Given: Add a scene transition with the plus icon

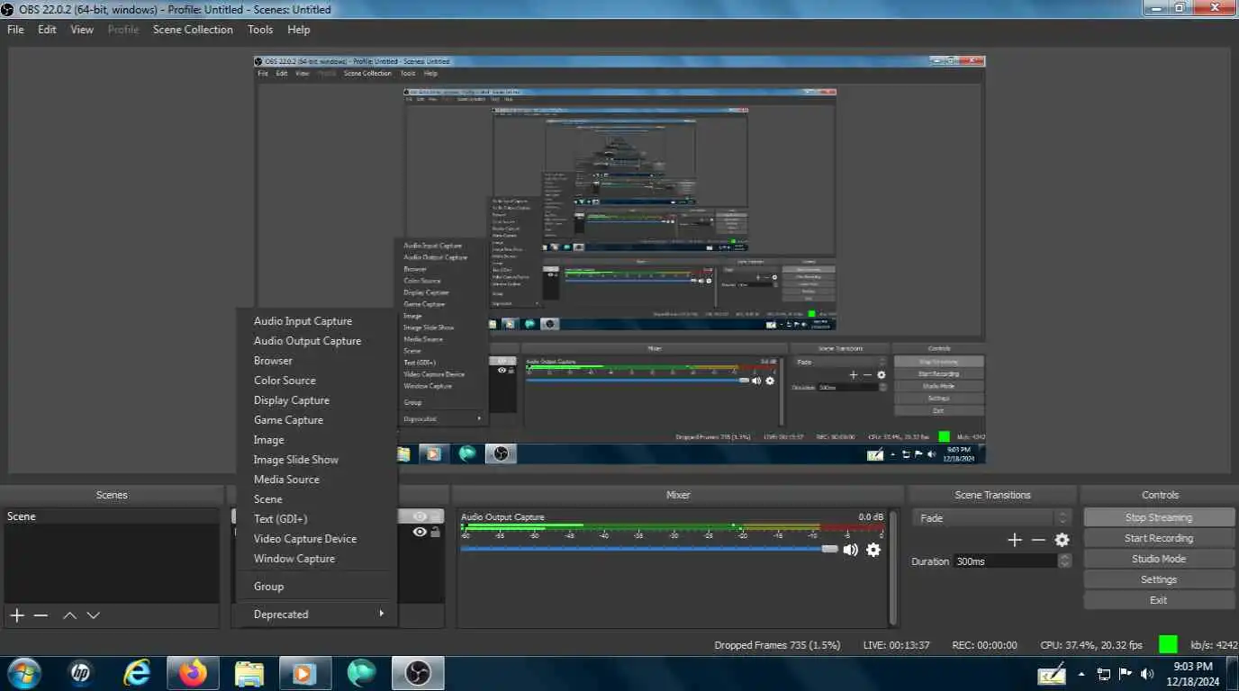Looking at the screenshot, I should click(x=1015, y=540).
